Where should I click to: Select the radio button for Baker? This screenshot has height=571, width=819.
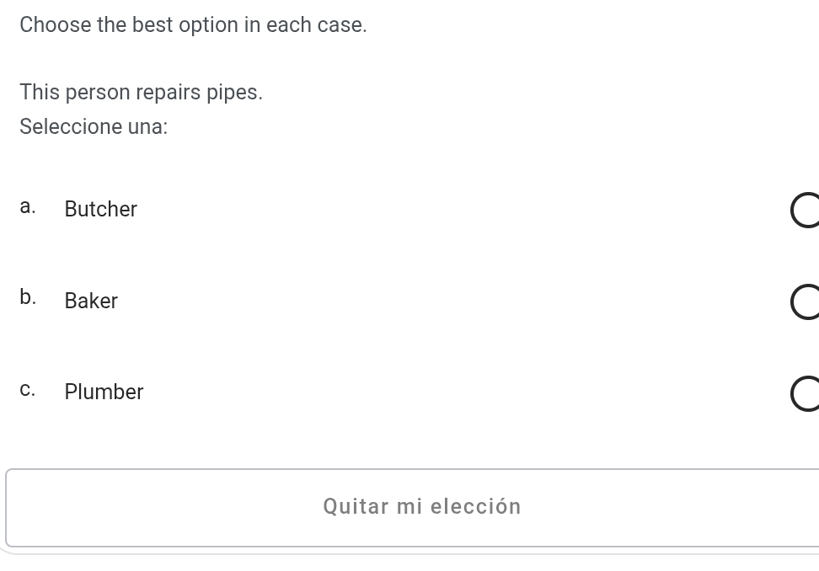pyautogui.click(x=805, y=302)
